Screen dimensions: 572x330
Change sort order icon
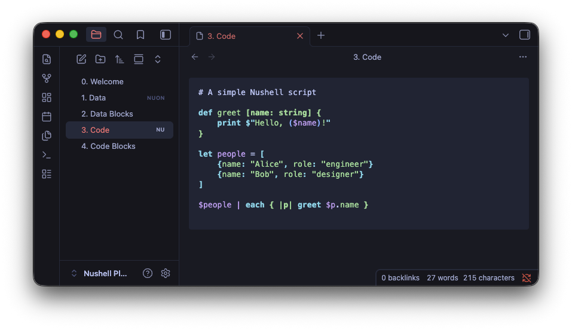click(120, 59)
